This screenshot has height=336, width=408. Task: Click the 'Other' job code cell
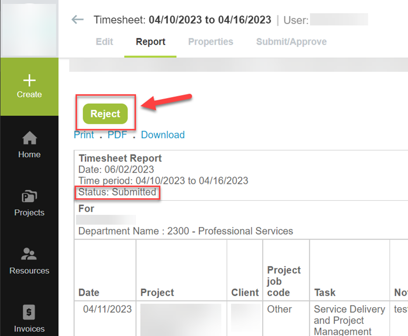279,309
